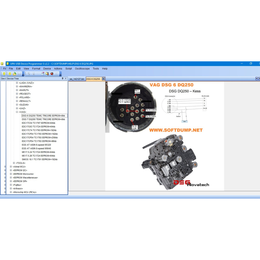Select EDC17CP54 TC1793 EEPROM=96kb item
Screen dimensions: 260x260
[x=39, y=141]
